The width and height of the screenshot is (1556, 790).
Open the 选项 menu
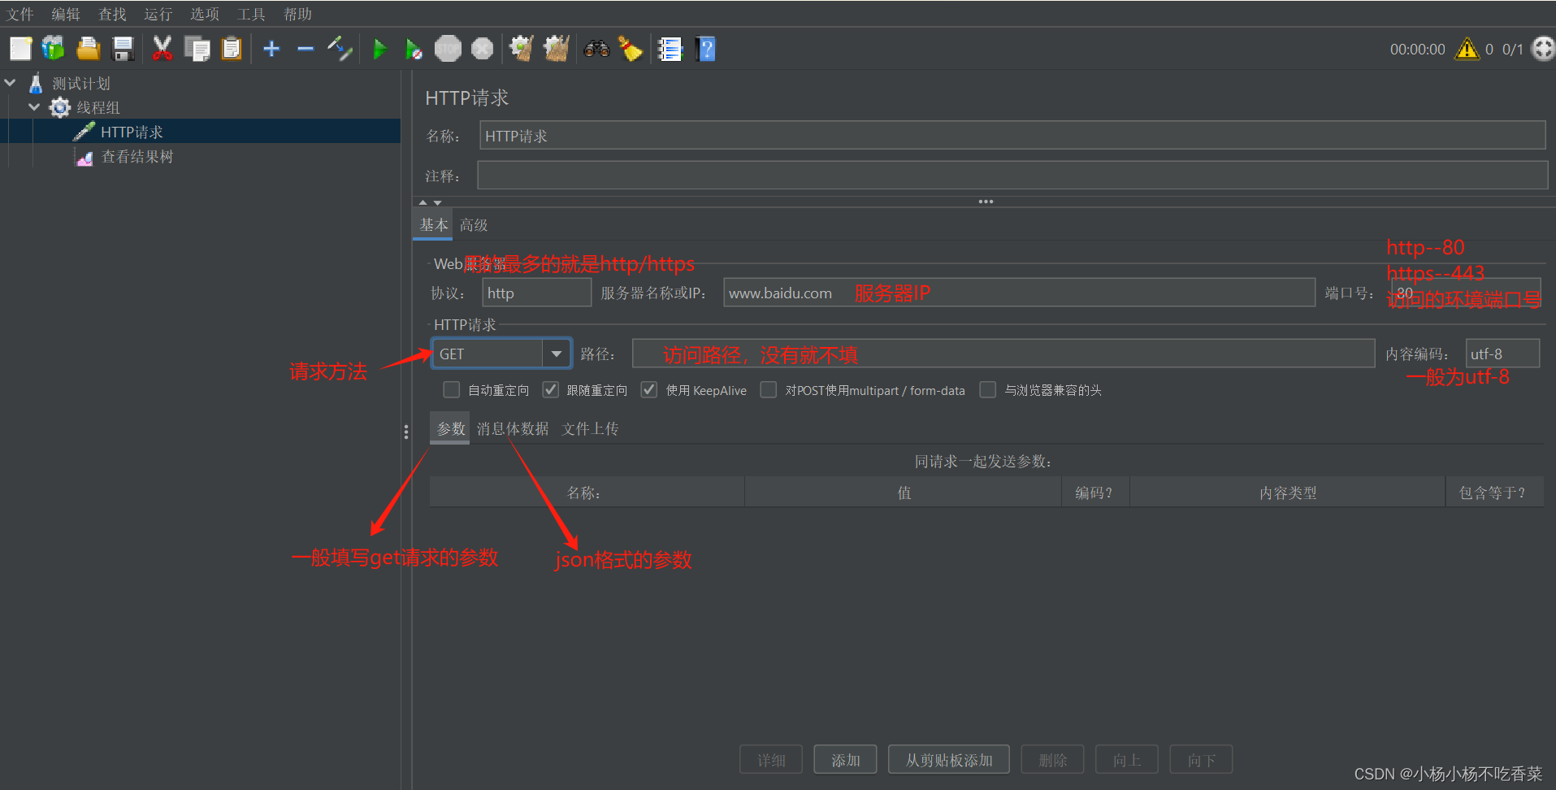(205, 14)
